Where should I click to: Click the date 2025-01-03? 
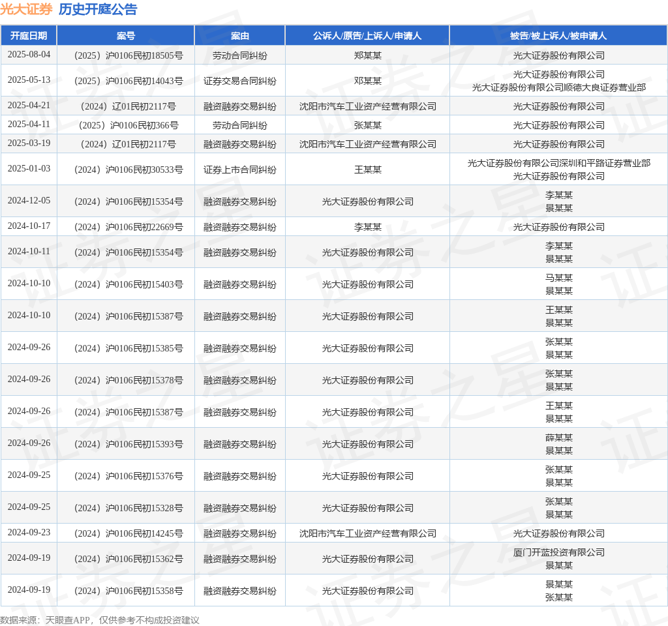pos(29,169)
